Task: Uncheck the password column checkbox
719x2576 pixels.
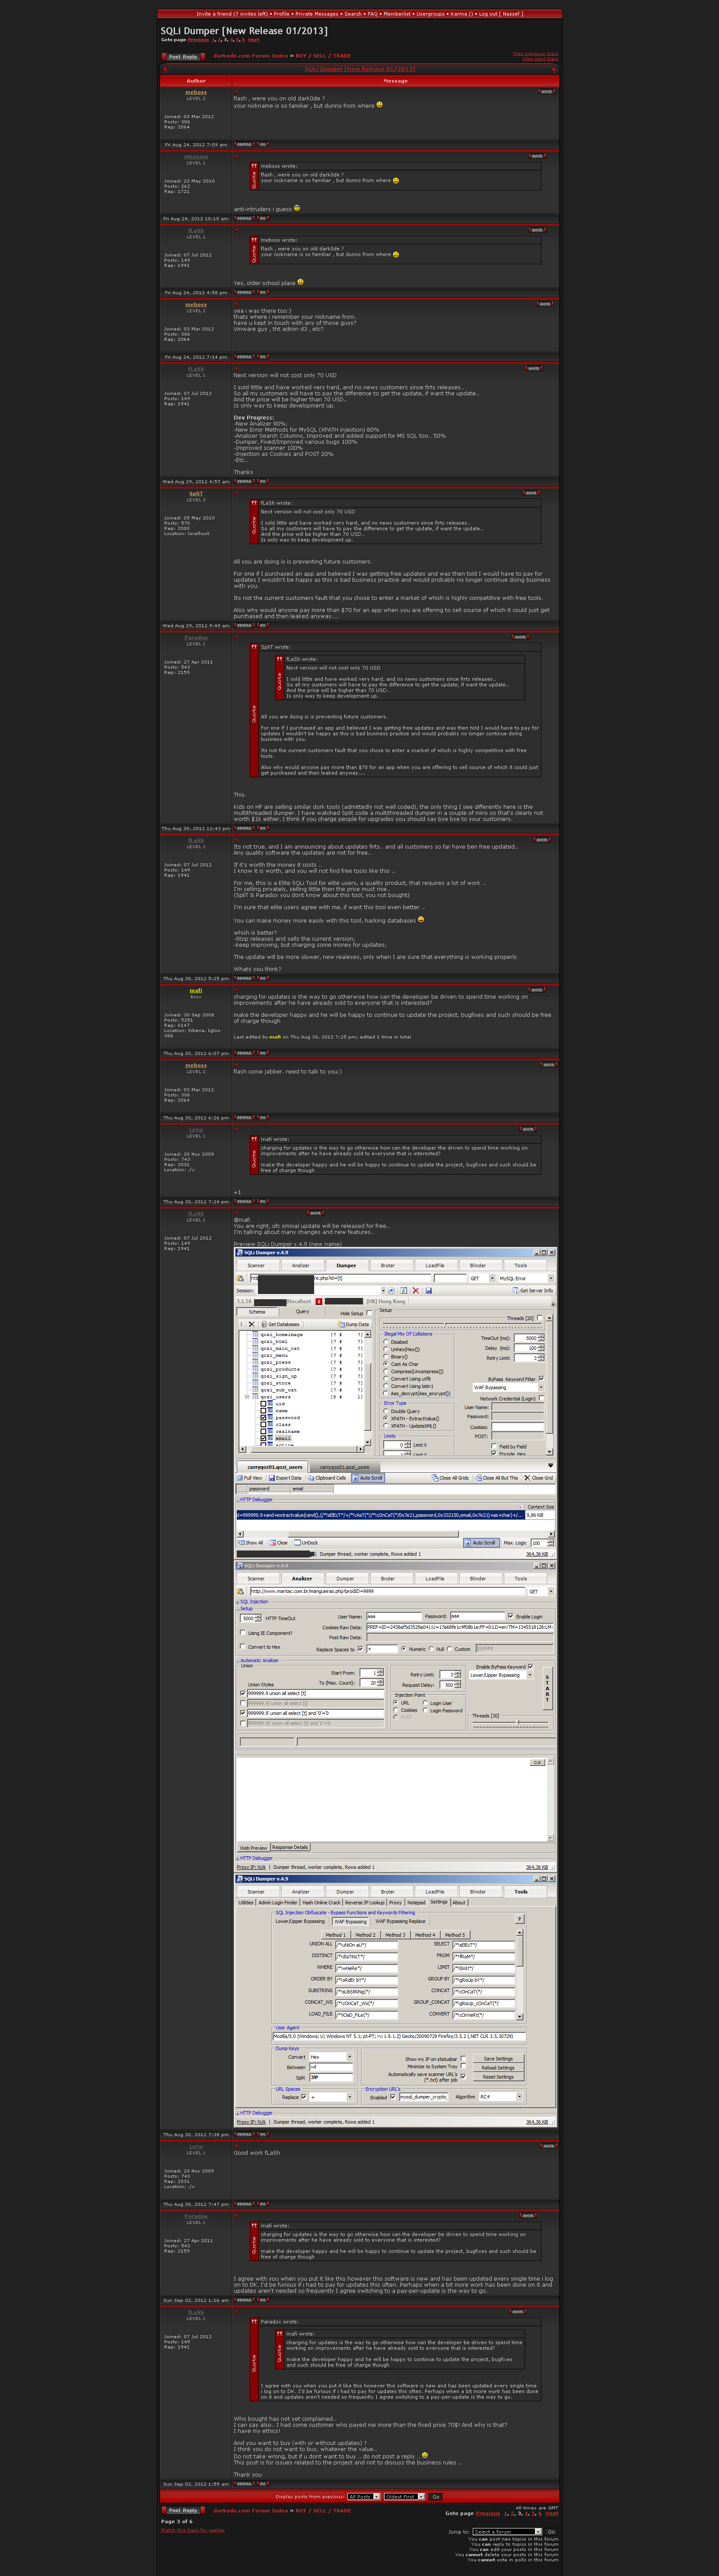Action: (x=264, y=1418)
